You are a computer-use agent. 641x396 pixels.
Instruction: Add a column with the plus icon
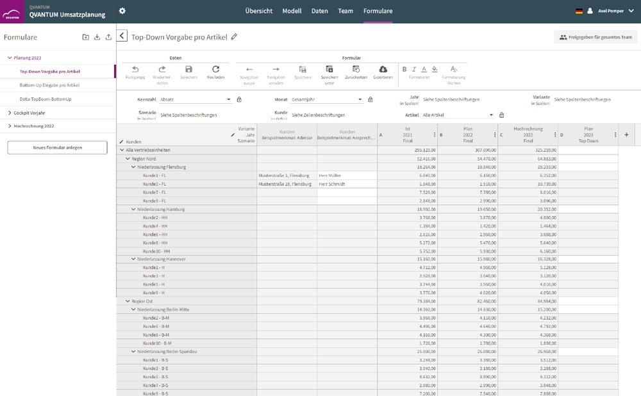click(x=626, y=135)
